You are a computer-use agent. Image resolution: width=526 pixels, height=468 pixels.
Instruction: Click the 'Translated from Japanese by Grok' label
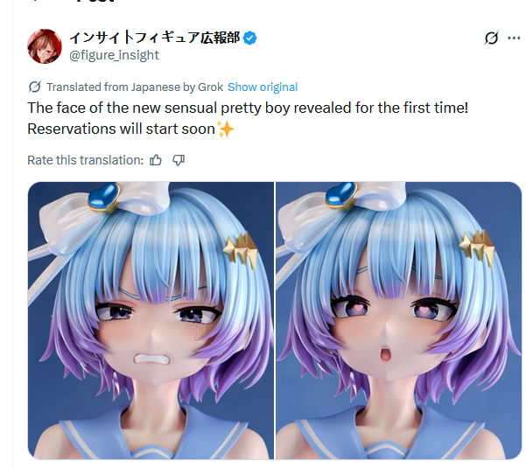pyautogui.click(x=135, y=87)
